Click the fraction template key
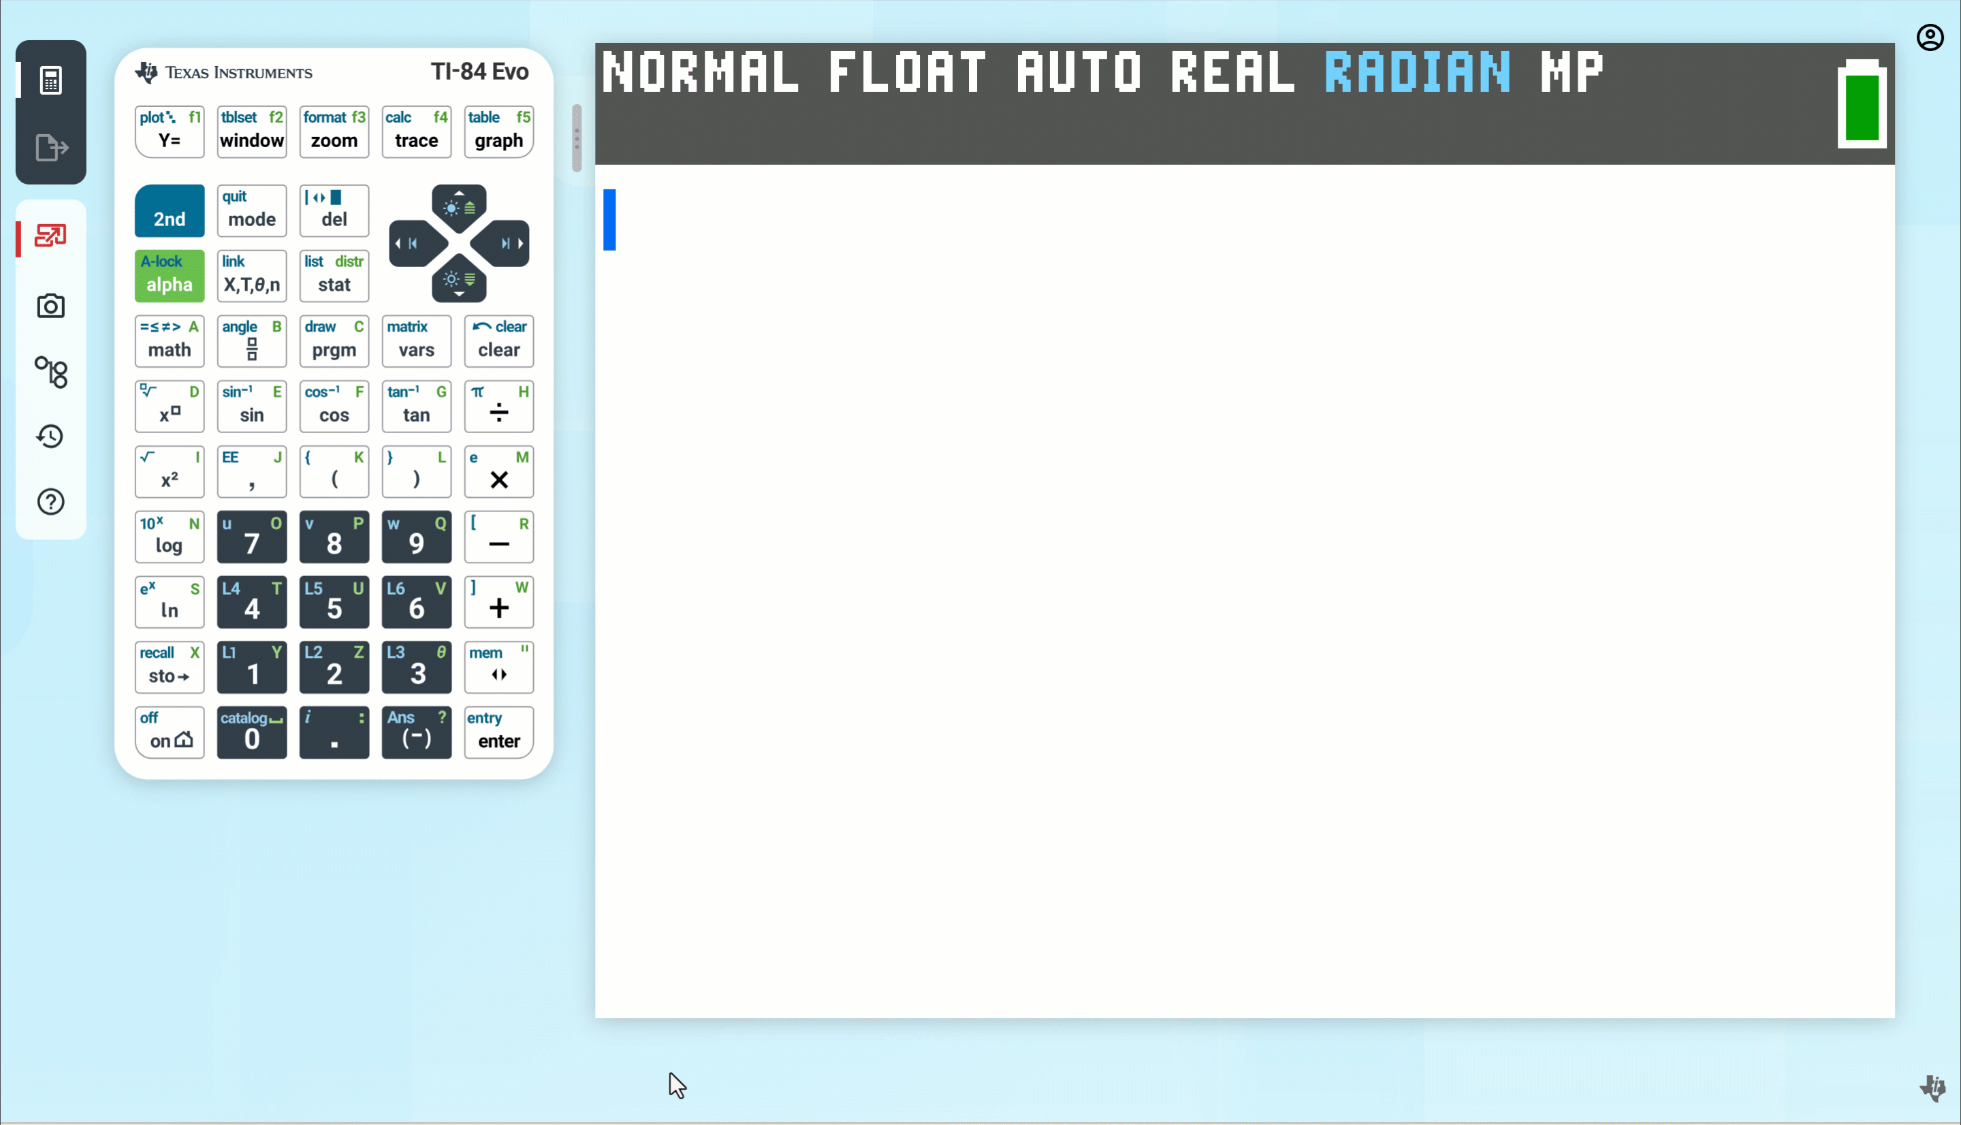Image resolution: width=1961 pixels, height=1125 pixels. point(252,340)
